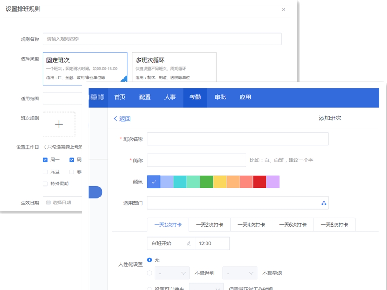Enable the 特殊假期 checkbox
Screen dimensions: 387x290
point(45,184)
